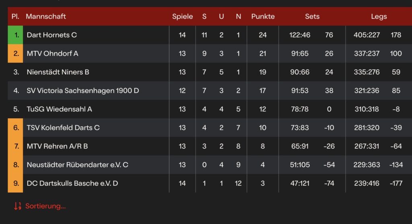Select Nienstädt Niners B team name
The image size is (412, 224).
click(x=58, y=72)
